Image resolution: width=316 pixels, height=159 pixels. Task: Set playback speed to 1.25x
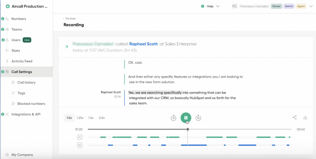80,118
